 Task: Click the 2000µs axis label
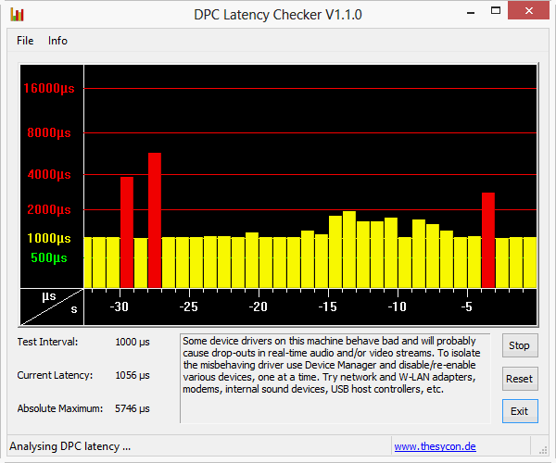pos(49,209)
